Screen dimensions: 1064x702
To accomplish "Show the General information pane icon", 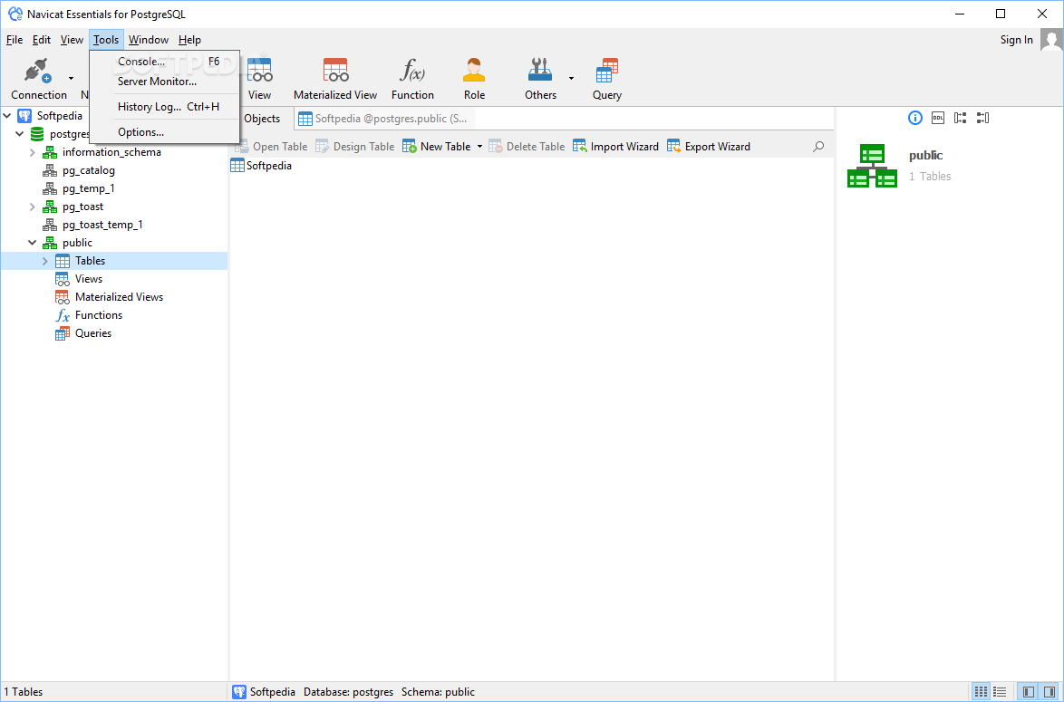I will point(915,118).
